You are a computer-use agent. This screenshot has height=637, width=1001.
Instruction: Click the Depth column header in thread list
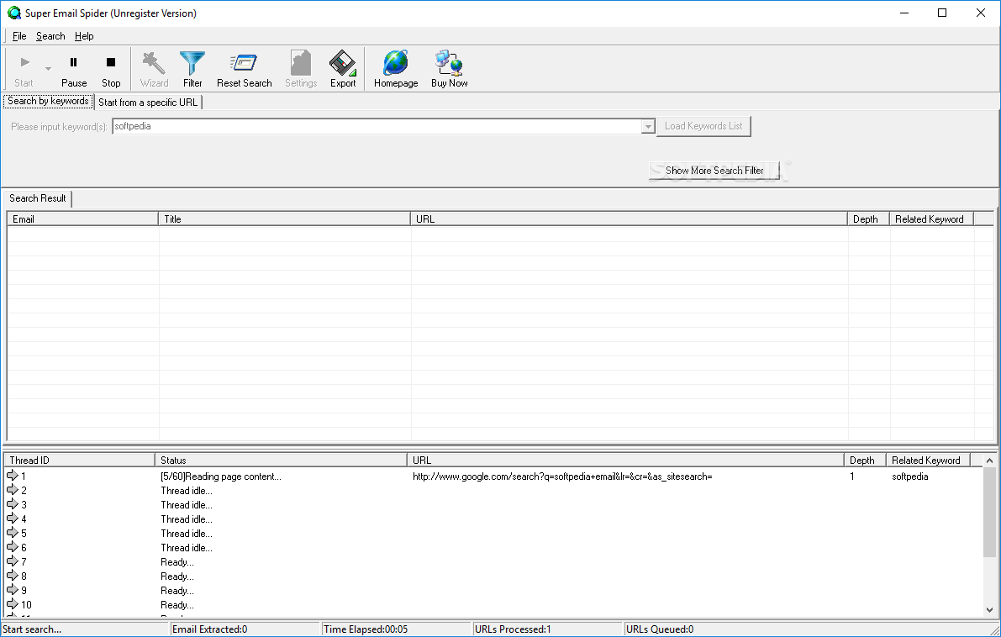coord(865,461)
